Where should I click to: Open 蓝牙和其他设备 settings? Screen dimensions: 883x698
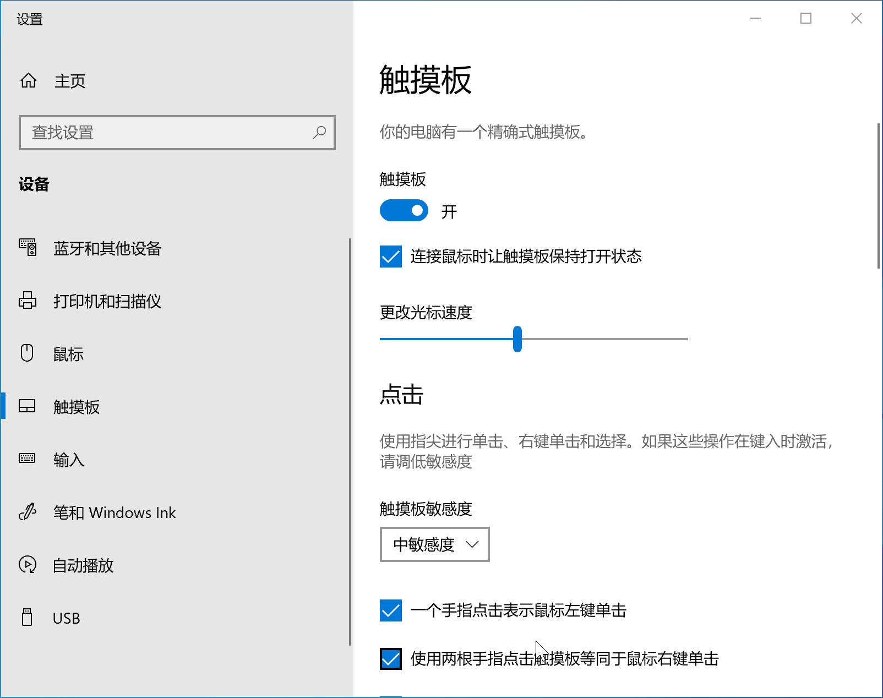106,249
